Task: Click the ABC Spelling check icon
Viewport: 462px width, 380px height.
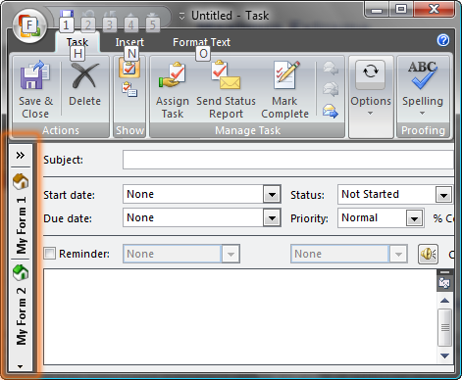Action: click(423, 75)
